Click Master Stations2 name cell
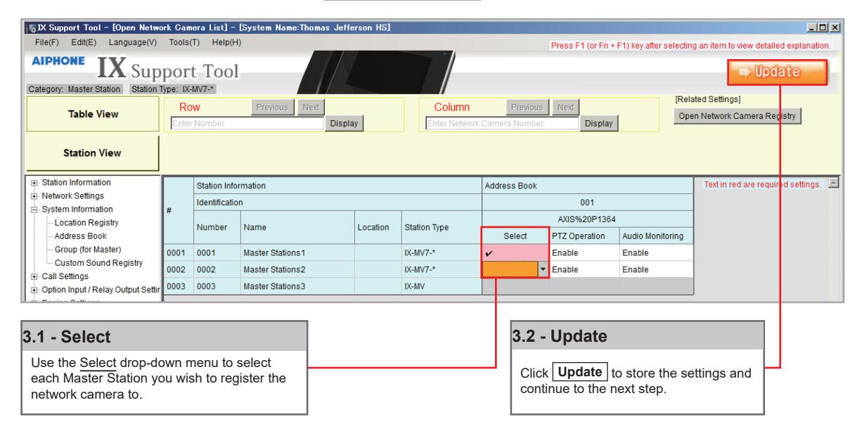 pos(297,270)
